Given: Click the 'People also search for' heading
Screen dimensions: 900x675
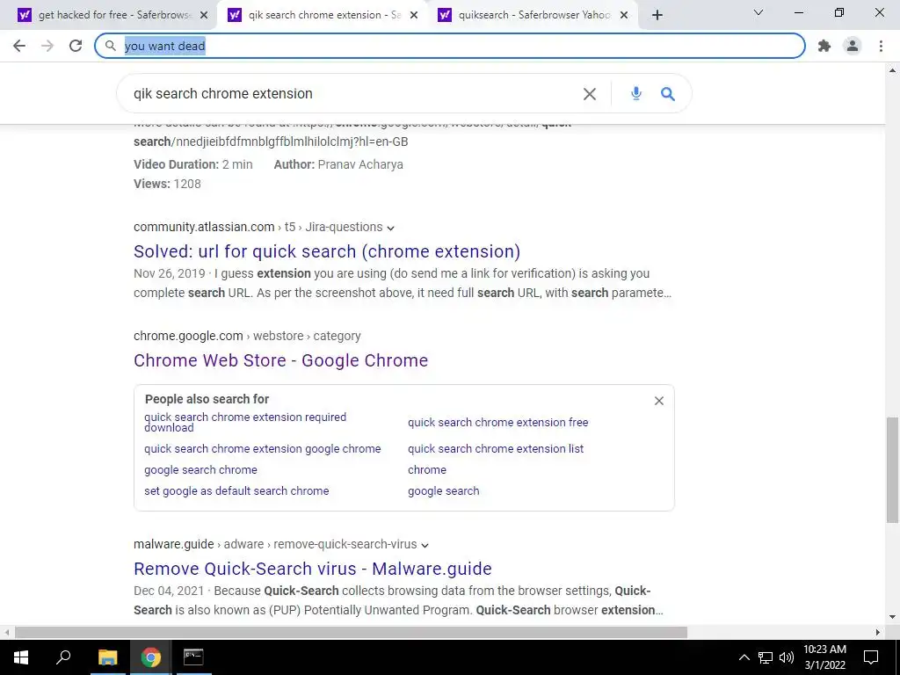Looking at the screenshot, I should (x=207, y=400).
